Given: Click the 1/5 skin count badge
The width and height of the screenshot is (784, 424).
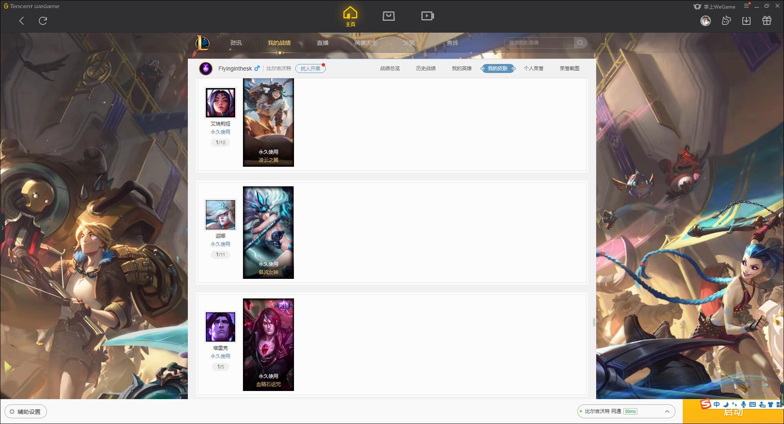Looking at the screenshot, I should click(x=220, y=367).
